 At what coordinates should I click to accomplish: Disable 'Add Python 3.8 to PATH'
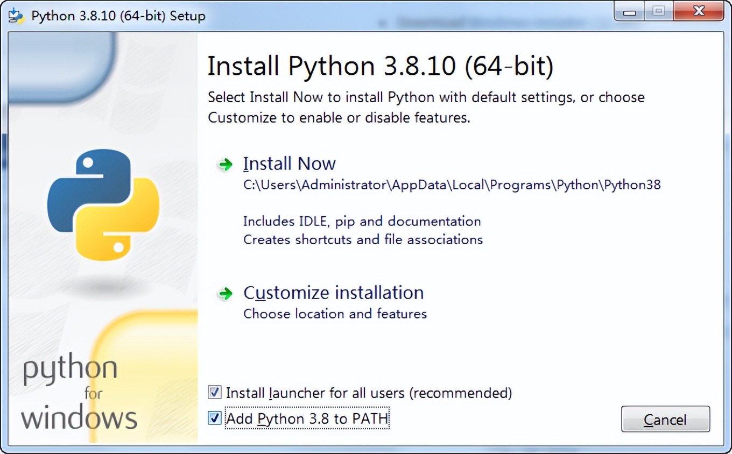pyautogui.click(x=214, y=418)
